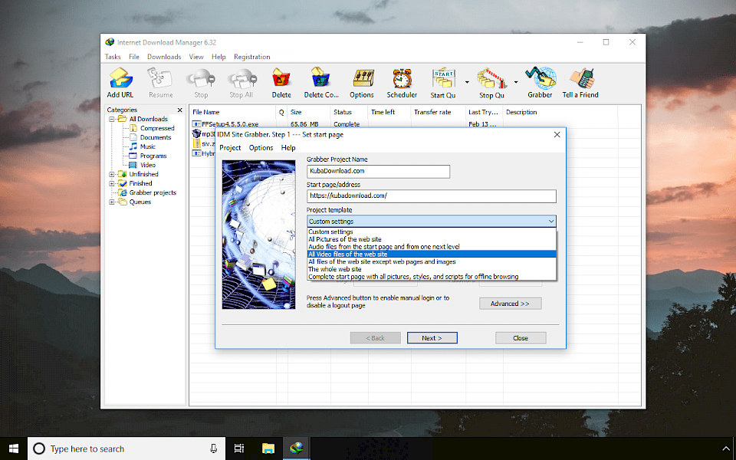
Task: Open the Help menu in Site Grabber
Action: coord(288,147)
